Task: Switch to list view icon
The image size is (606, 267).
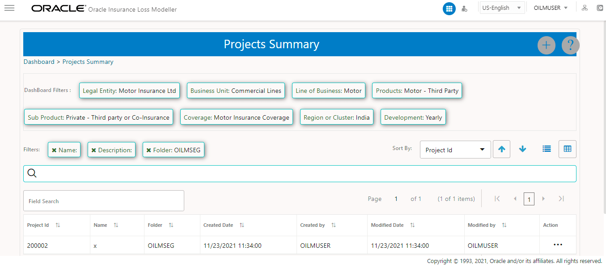Action: point(547,149)
